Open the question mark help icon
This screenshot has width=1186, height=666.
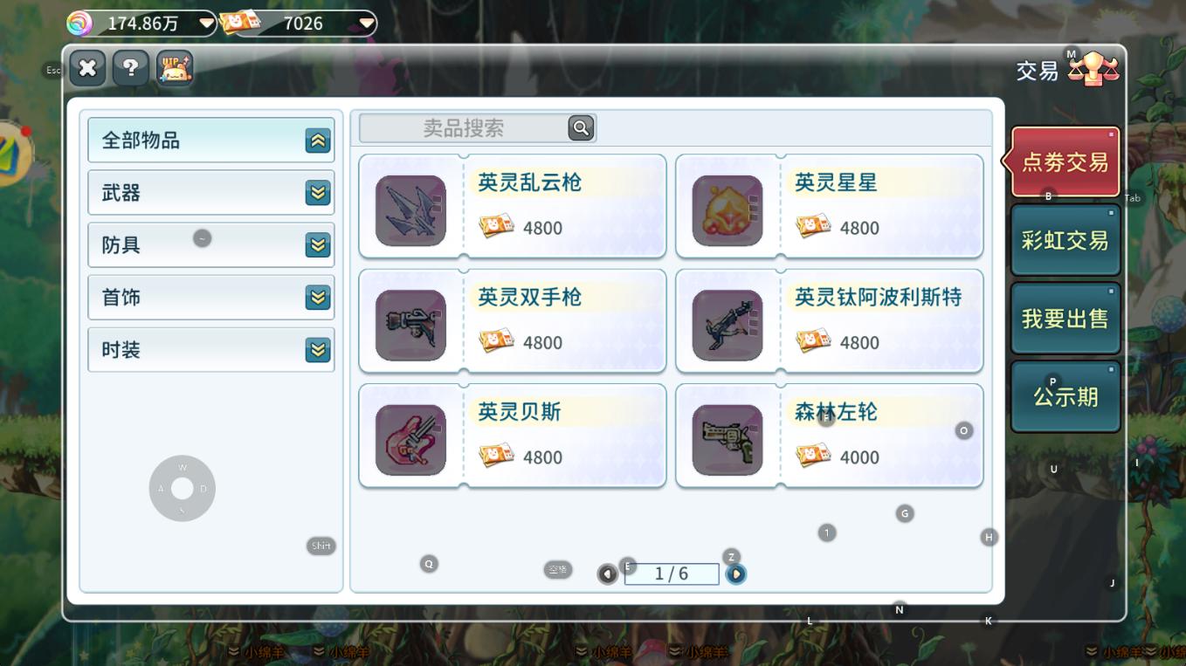(x=130, y=67)
